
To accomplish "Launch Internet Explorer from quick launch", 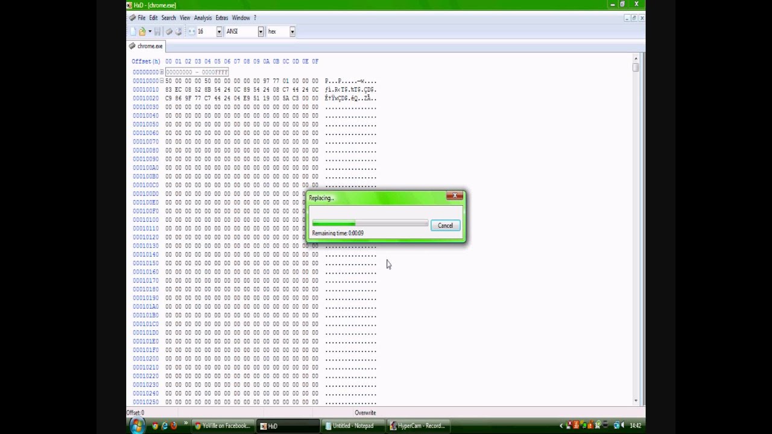I will click(164, 426).
